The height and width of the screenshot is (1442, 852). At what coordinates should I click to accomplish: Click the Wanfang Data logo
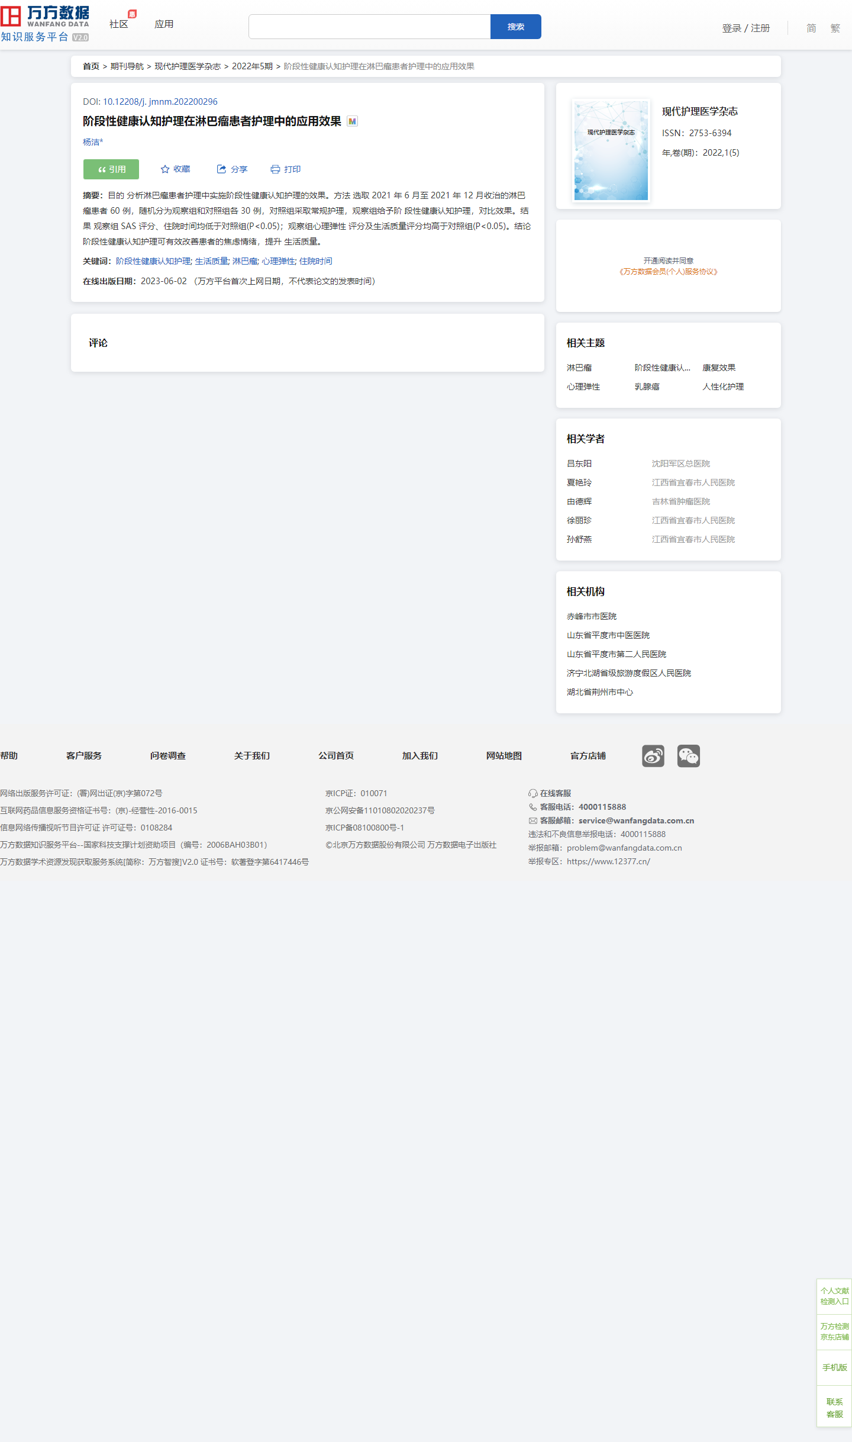tap(45, 24)
